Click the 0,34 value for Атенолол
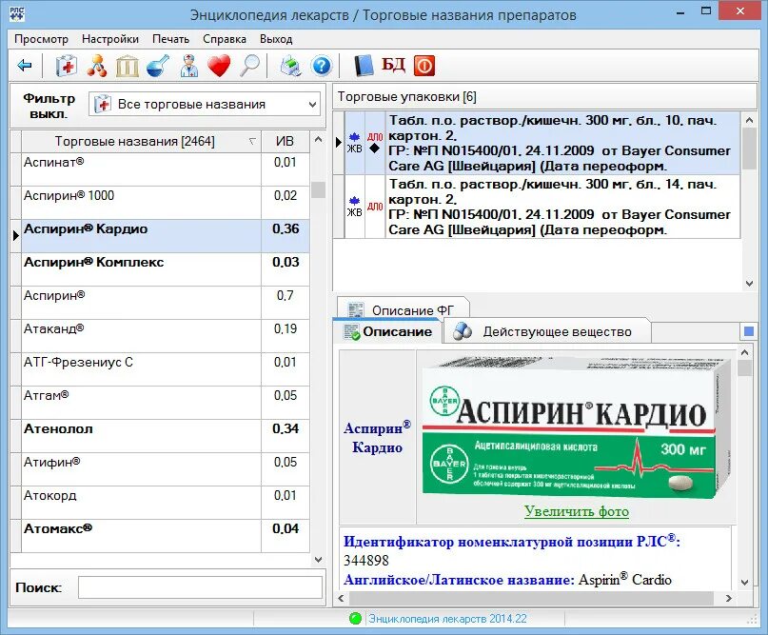Image resolution: width=768 pixels, height=635 pixels. click(x=286, y=436)
